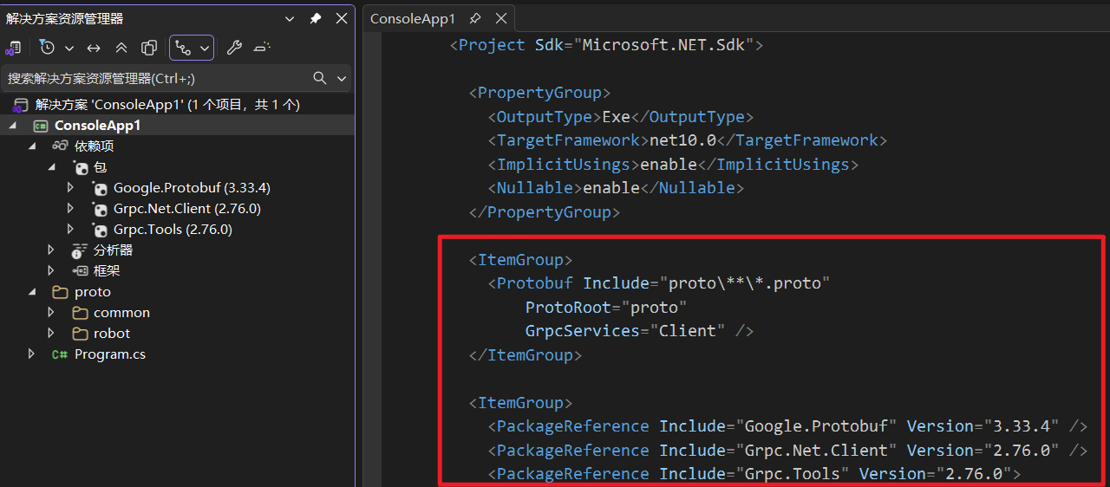Close the ConsoleApp1 editor tab

500,18
